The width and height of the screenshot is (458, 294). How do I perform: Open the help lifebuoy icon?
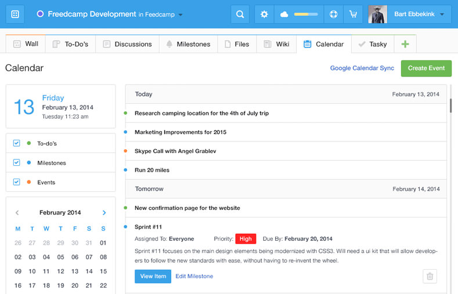(x=333, y=14)
